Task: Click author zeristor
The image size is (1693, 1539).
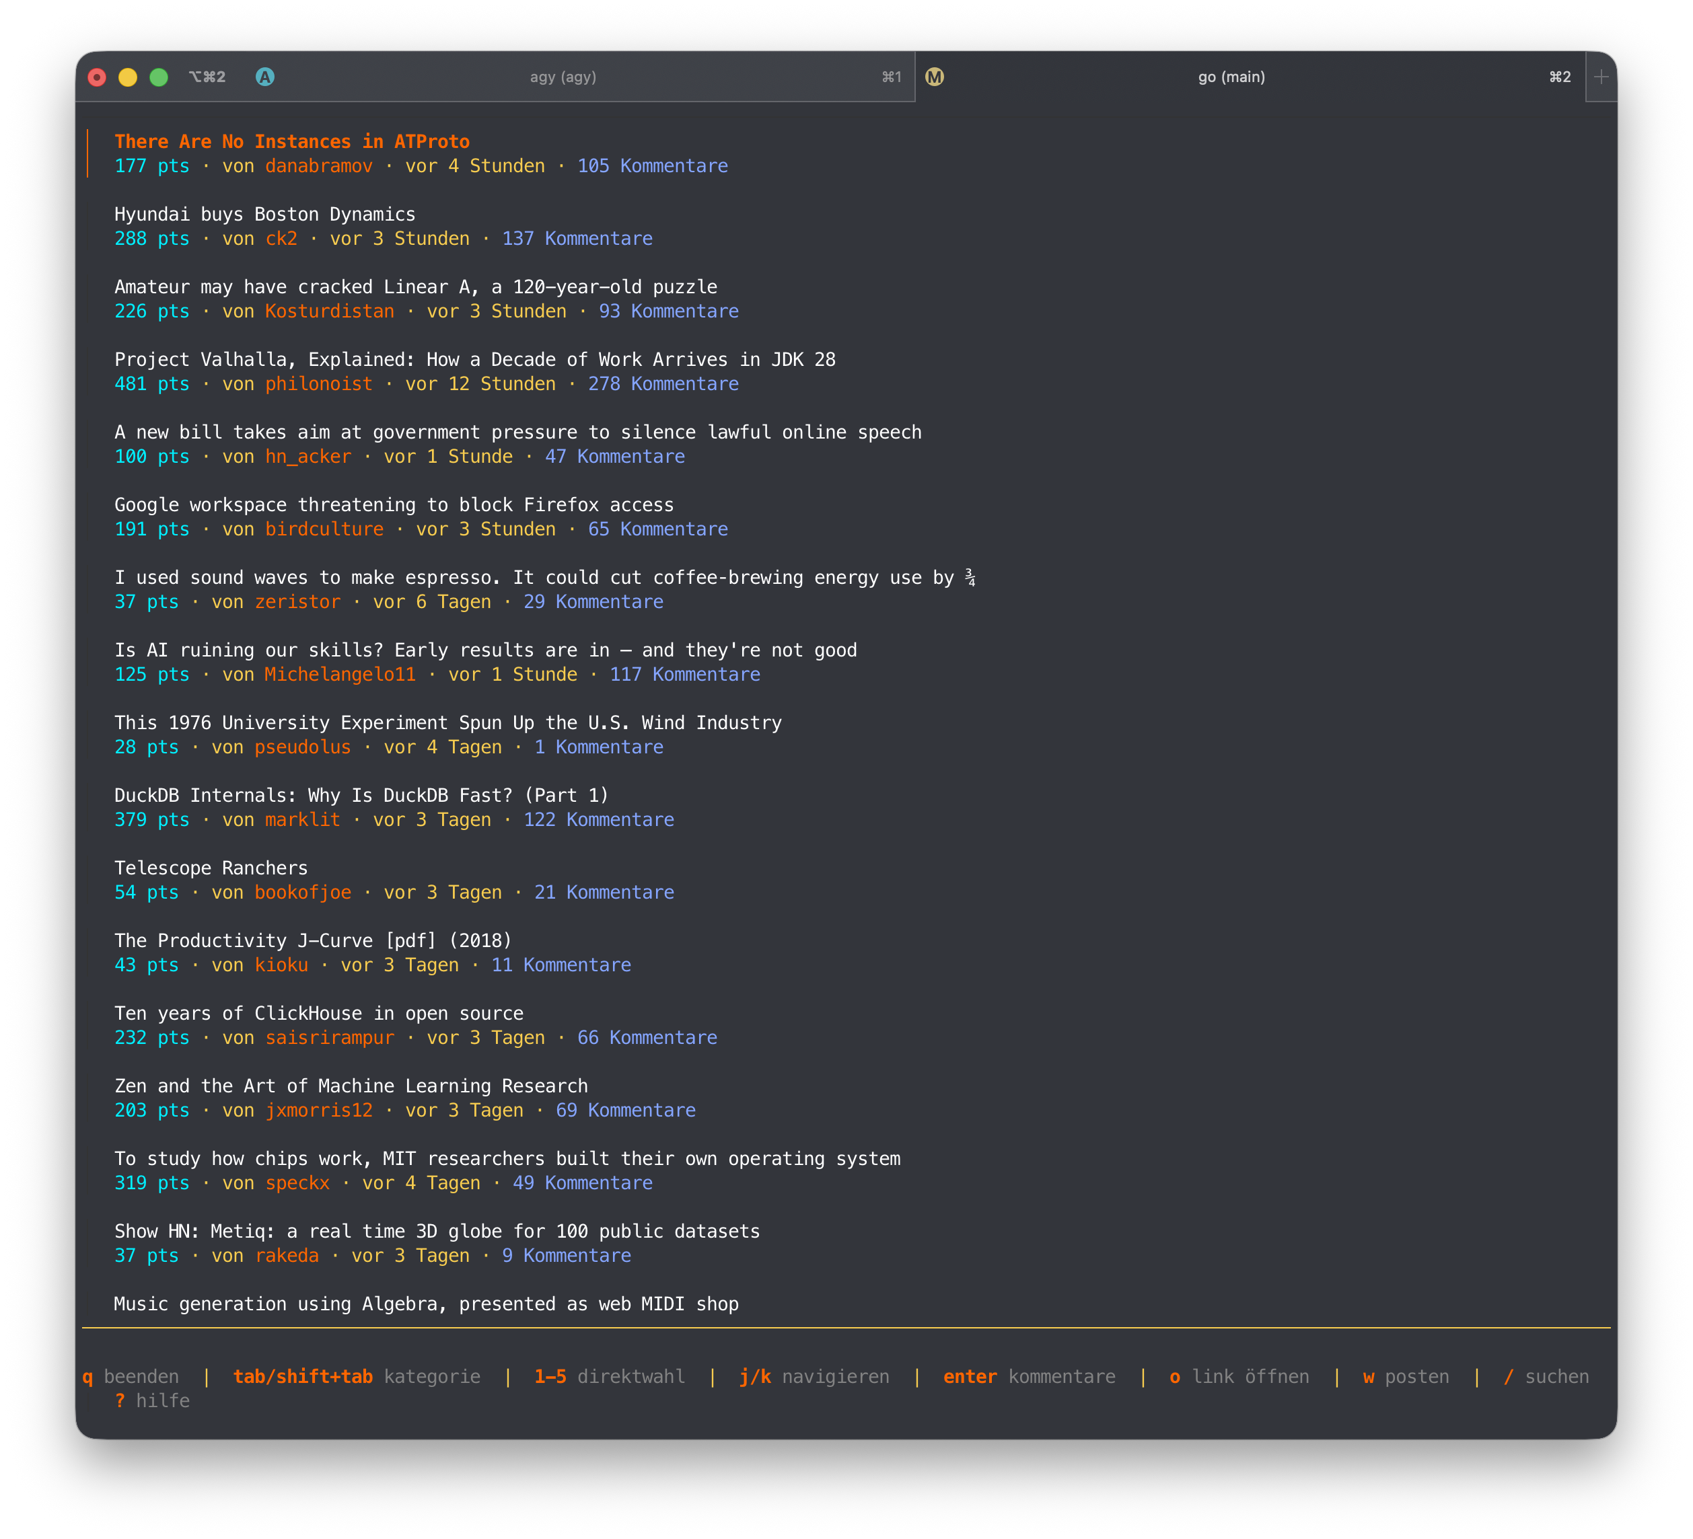Action: coord(297,601)
